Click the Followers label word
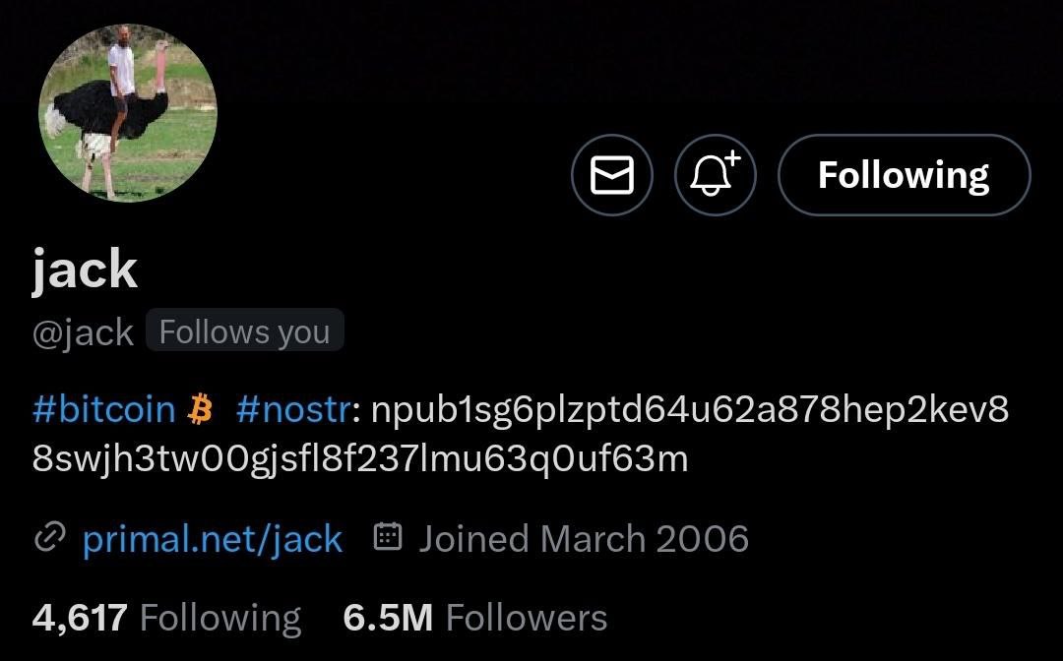The height and width of the screenshot is (661, 1063). click(527, 618)
